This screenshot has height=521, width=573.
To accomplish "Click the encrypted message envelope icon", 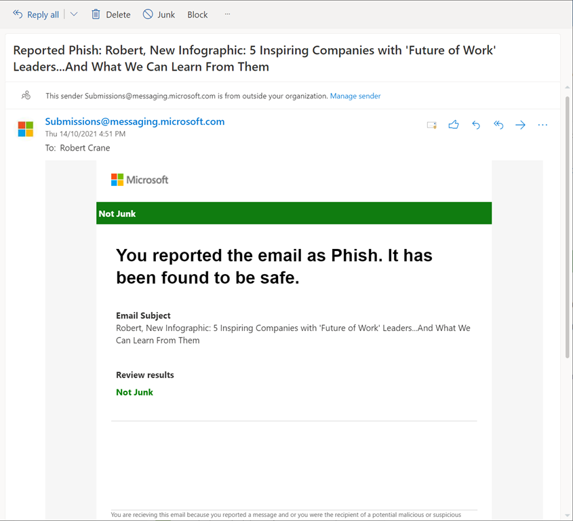I will pos(431,126).
